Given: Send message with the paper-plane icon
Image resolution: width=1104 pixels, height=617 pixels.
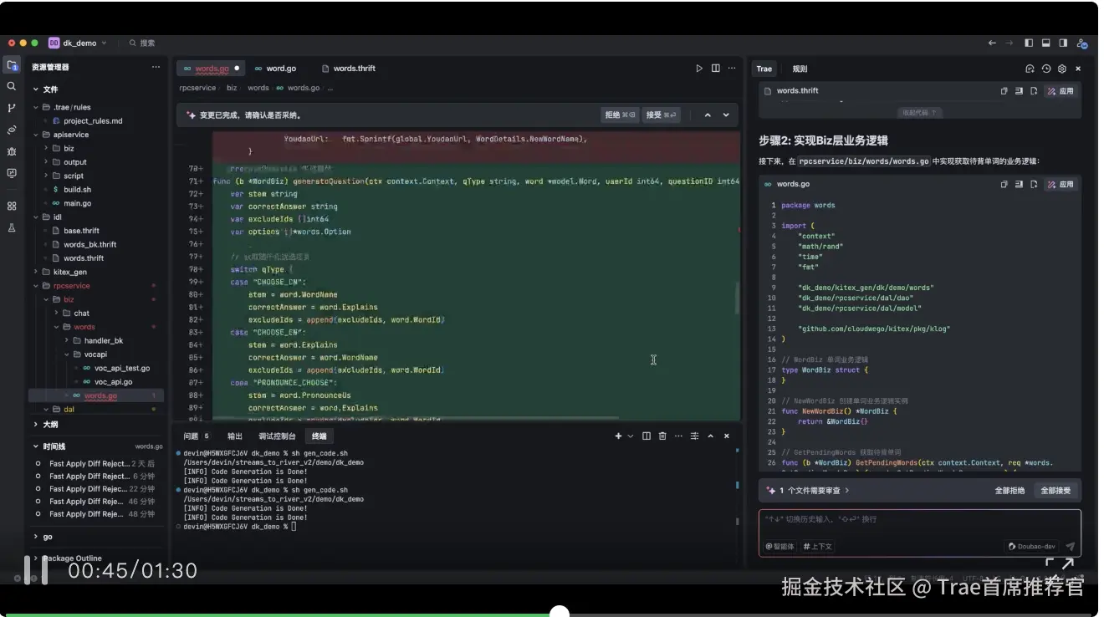Looking at the screenshot, I should pyautogui.click(x=1071, y=546).
